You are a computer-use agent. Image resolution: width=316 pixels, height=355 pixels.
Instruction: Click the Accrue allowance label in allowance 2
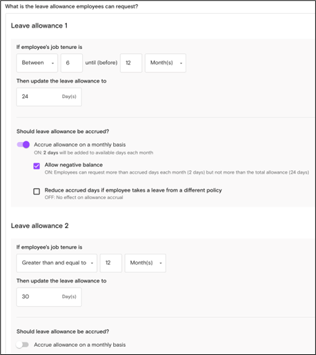tap(80, 345)
